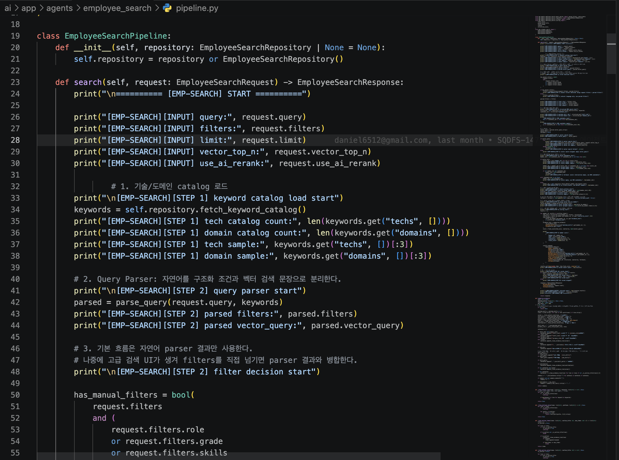The image size is (619, 460).
Task: Click the 'and (' keyword on line 52
Action: (104, 418)
